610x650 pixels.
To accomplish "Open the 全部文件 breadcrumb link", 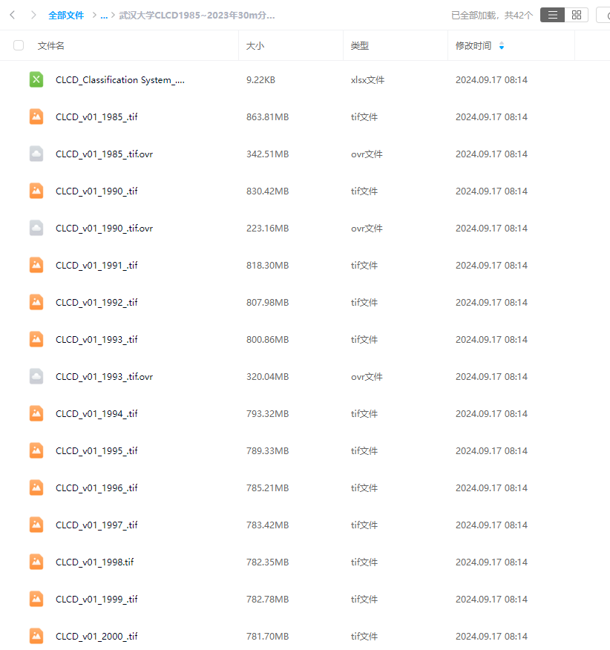I will click(66, 15).
